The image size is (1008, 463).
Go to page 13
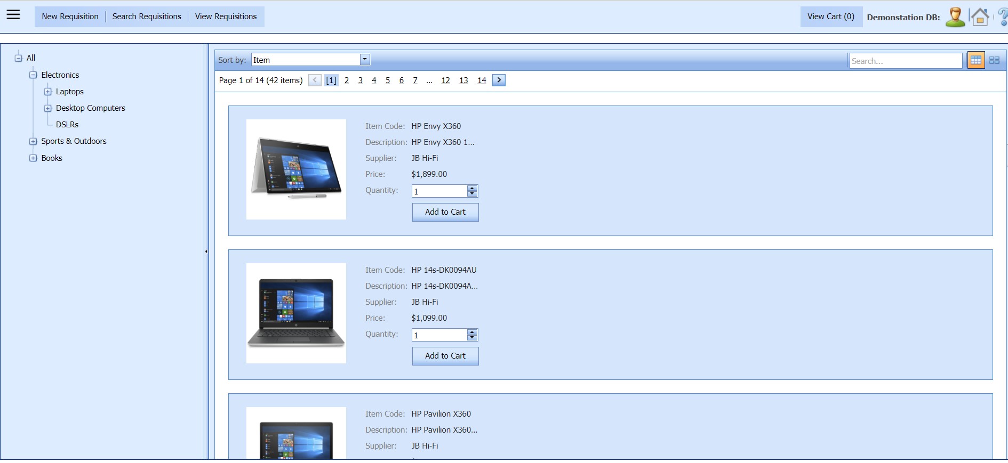coord(464,80)
